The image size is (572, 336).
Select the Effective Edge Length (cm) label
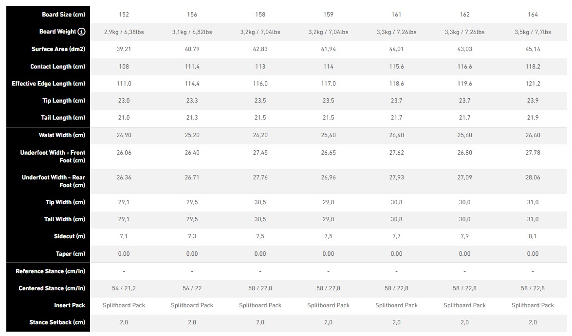49,84
